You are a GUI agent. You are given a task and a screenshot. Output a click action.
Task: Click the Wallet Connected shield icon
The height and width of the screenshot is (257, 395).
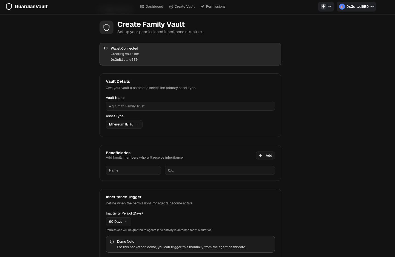pyautogui.click(x=106, y=48)
